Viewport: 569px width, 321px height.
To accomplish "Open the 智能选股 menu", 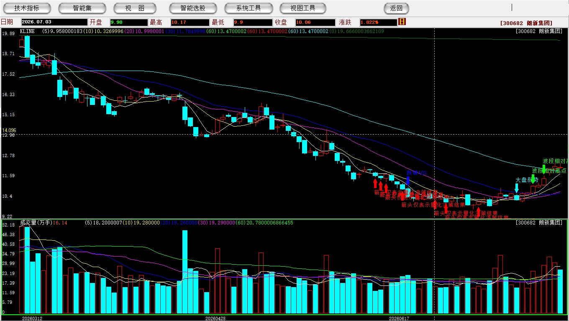I will (x=193, y=8).
